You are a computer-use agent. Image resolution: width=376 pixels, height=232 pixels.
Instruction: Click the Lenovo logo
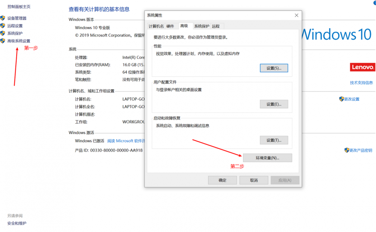pos(362,67)
